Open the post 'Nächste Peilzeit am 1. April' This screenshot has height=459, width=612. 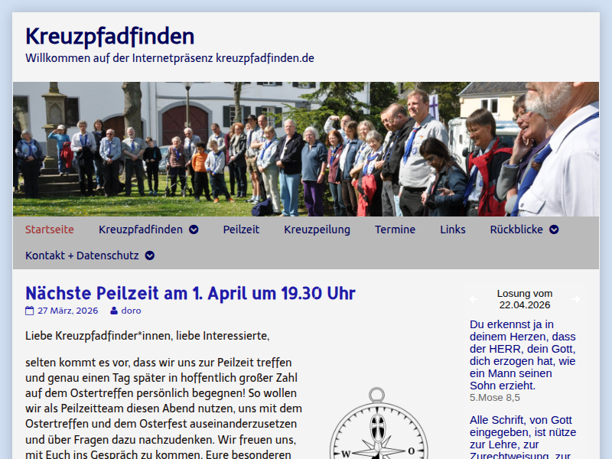[190, 293]
